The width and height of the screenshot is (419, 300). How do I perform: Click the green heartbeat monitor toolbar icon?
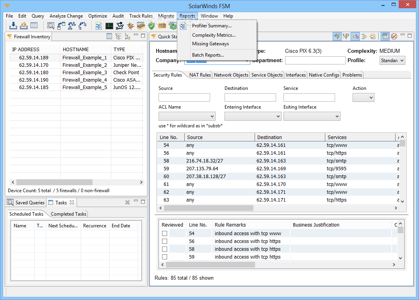109,26
